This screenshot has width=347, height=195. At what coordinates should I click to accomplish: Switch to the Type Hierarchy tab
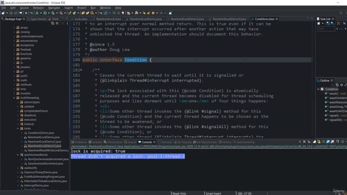coord(37,19)
